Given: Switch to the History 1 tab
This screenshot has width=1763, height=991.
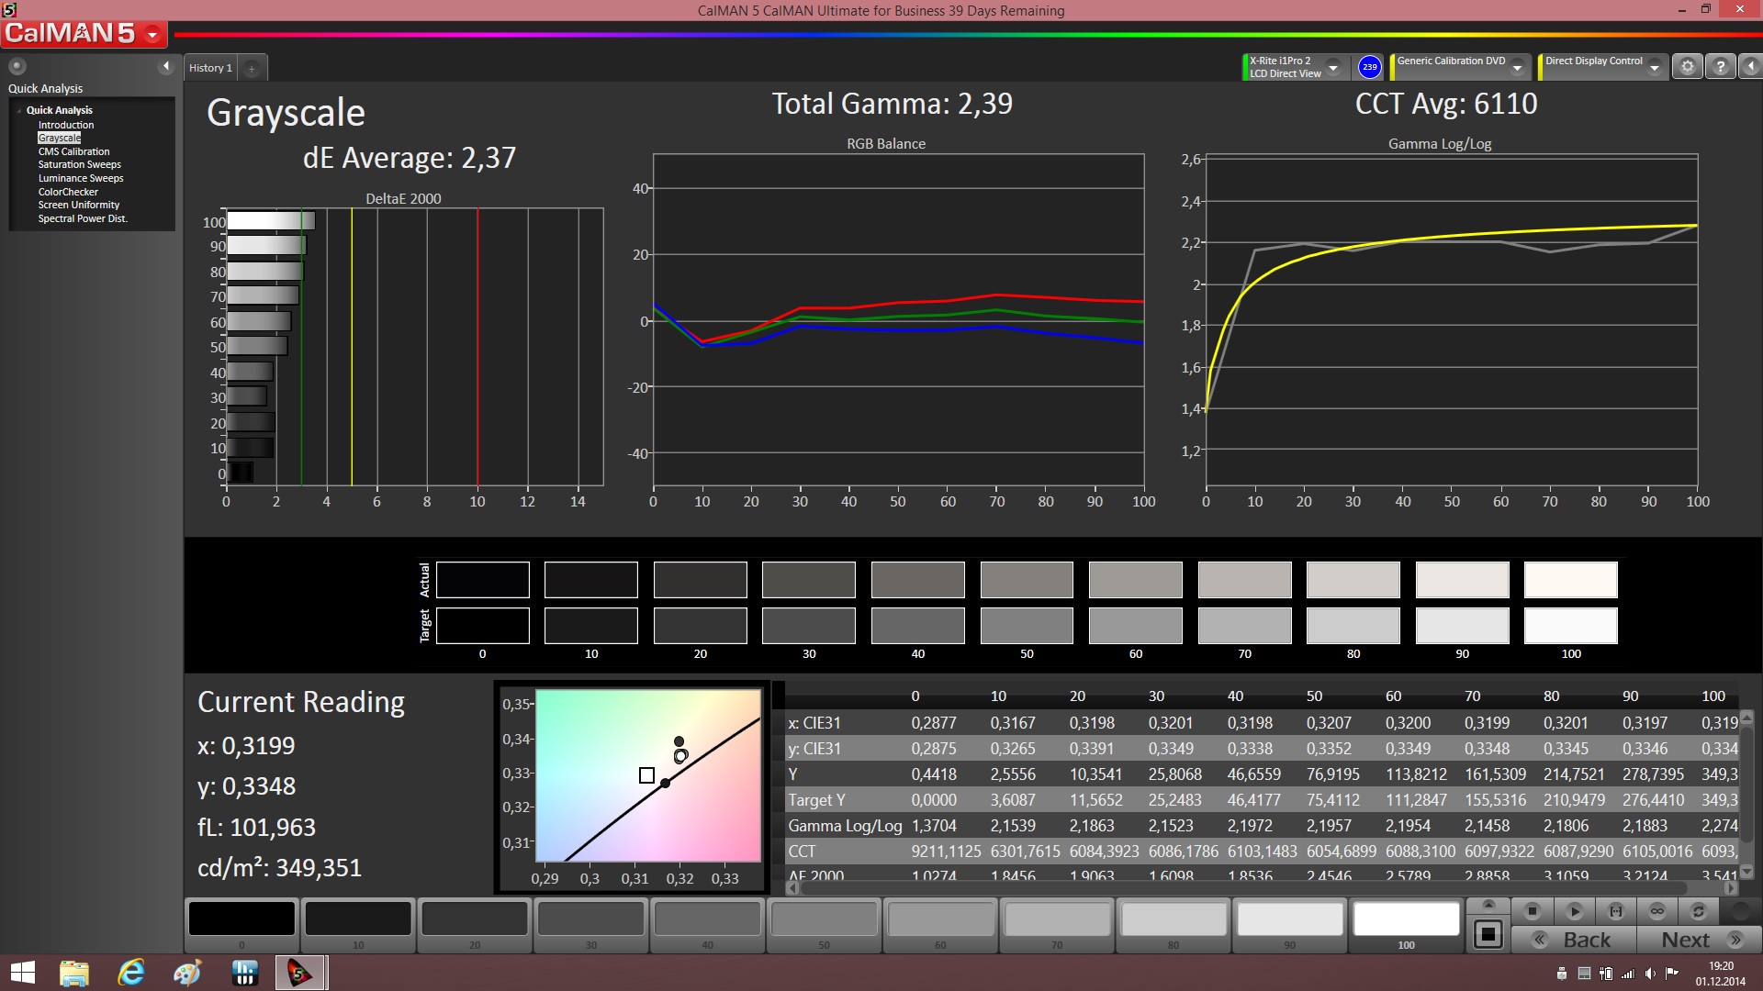Looking at the screenshot, I should tap(210, 68).
